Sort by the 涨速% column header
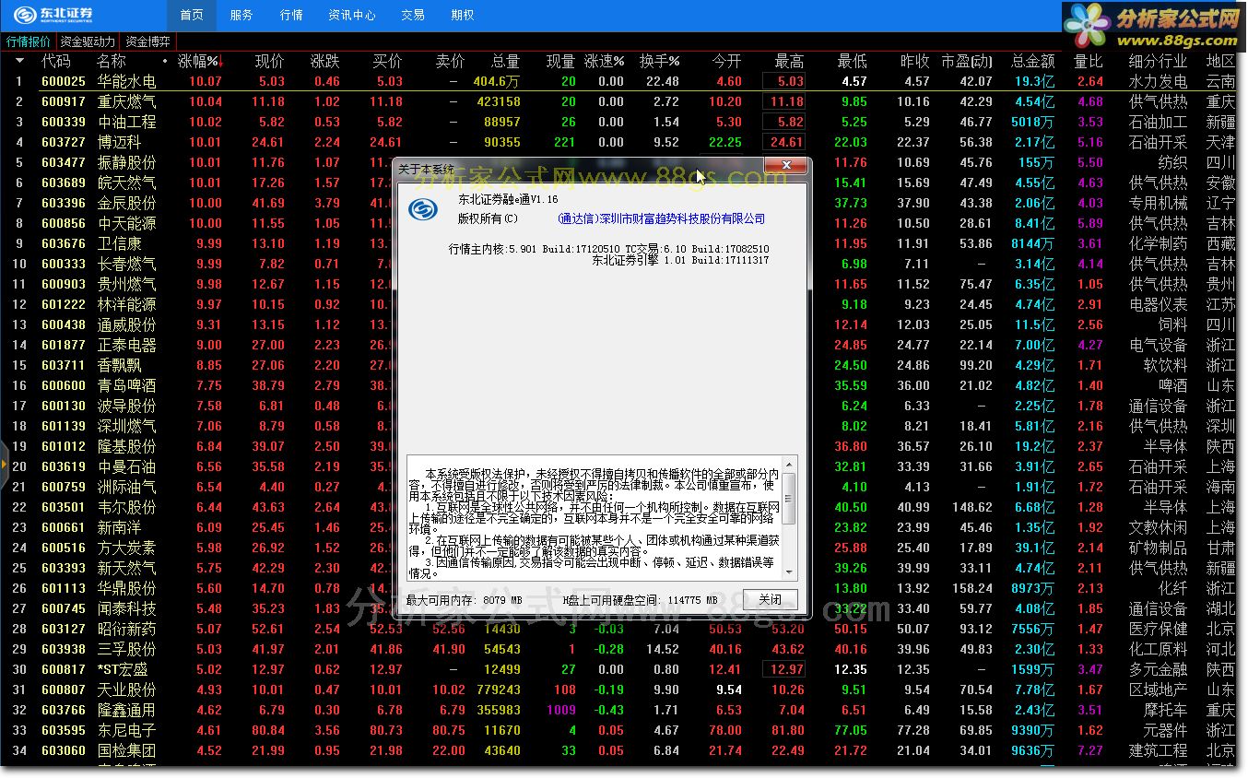This screenshot has height=778, width=1248. (x=605, y=61)
